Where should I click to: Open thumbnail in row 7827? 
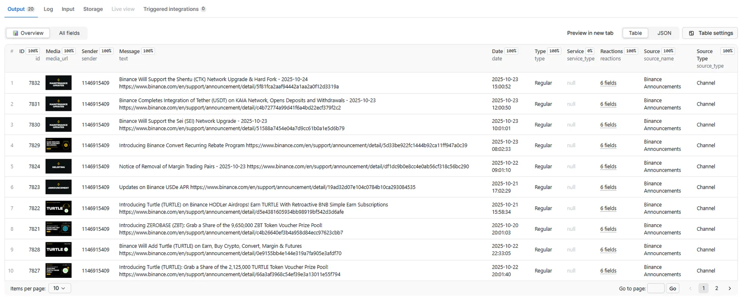point(58,271)
